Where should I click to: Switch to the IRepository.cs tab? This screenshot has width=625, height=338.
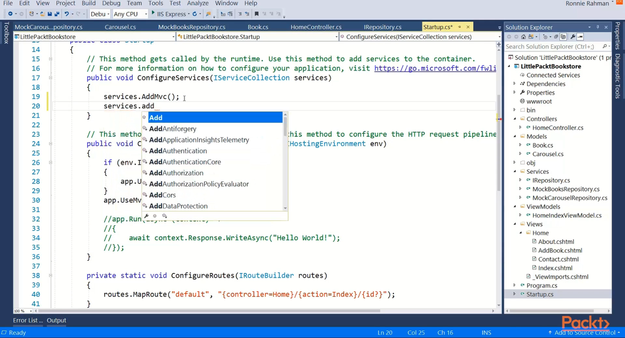[382, 27]
